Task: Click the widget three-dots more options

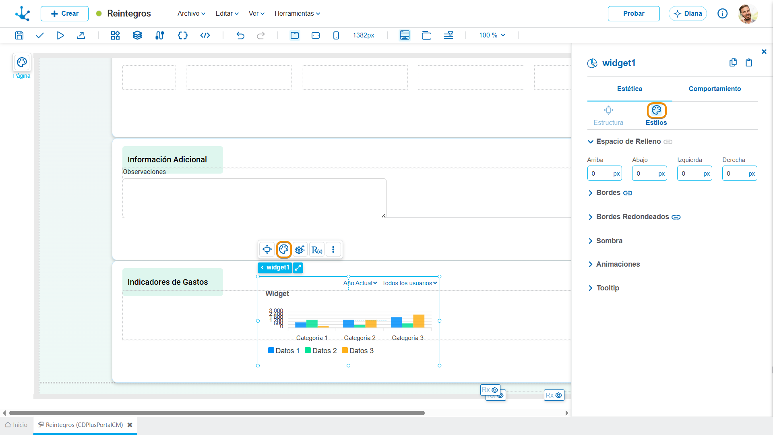Action: tap(333, 250)
